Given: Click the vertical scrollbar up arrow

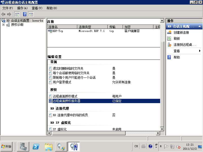Looking at the screenshot, I should coord(162,21).
